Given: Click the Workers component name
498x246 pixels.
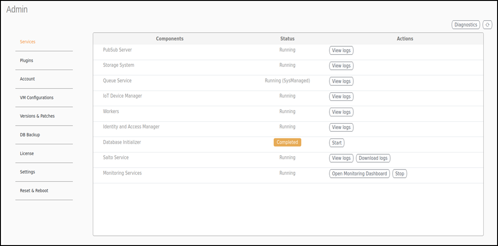Looking at the screenshot, I should point(111,111).
